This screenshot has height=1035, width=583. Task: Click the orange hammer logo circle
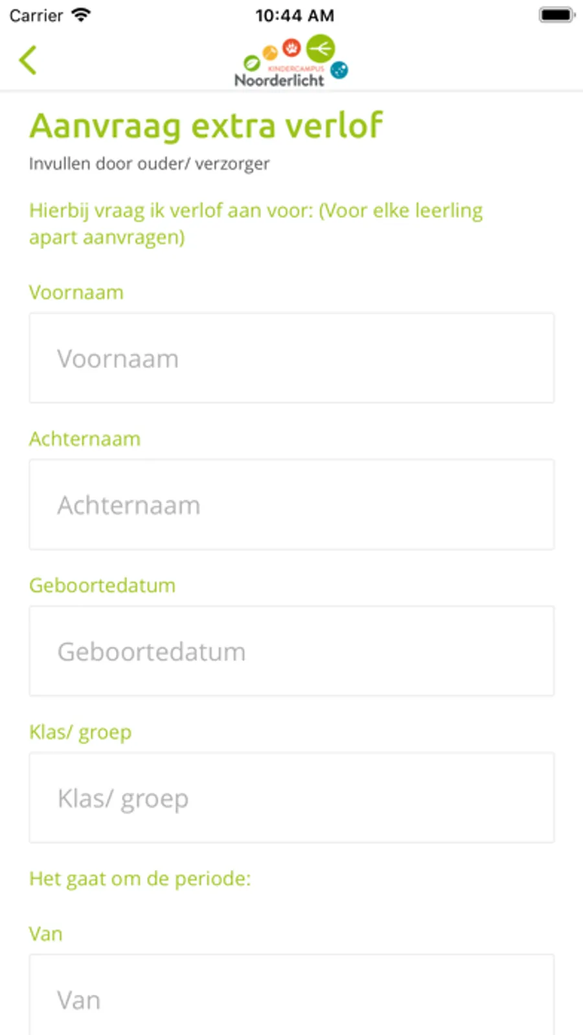point(270,52)
